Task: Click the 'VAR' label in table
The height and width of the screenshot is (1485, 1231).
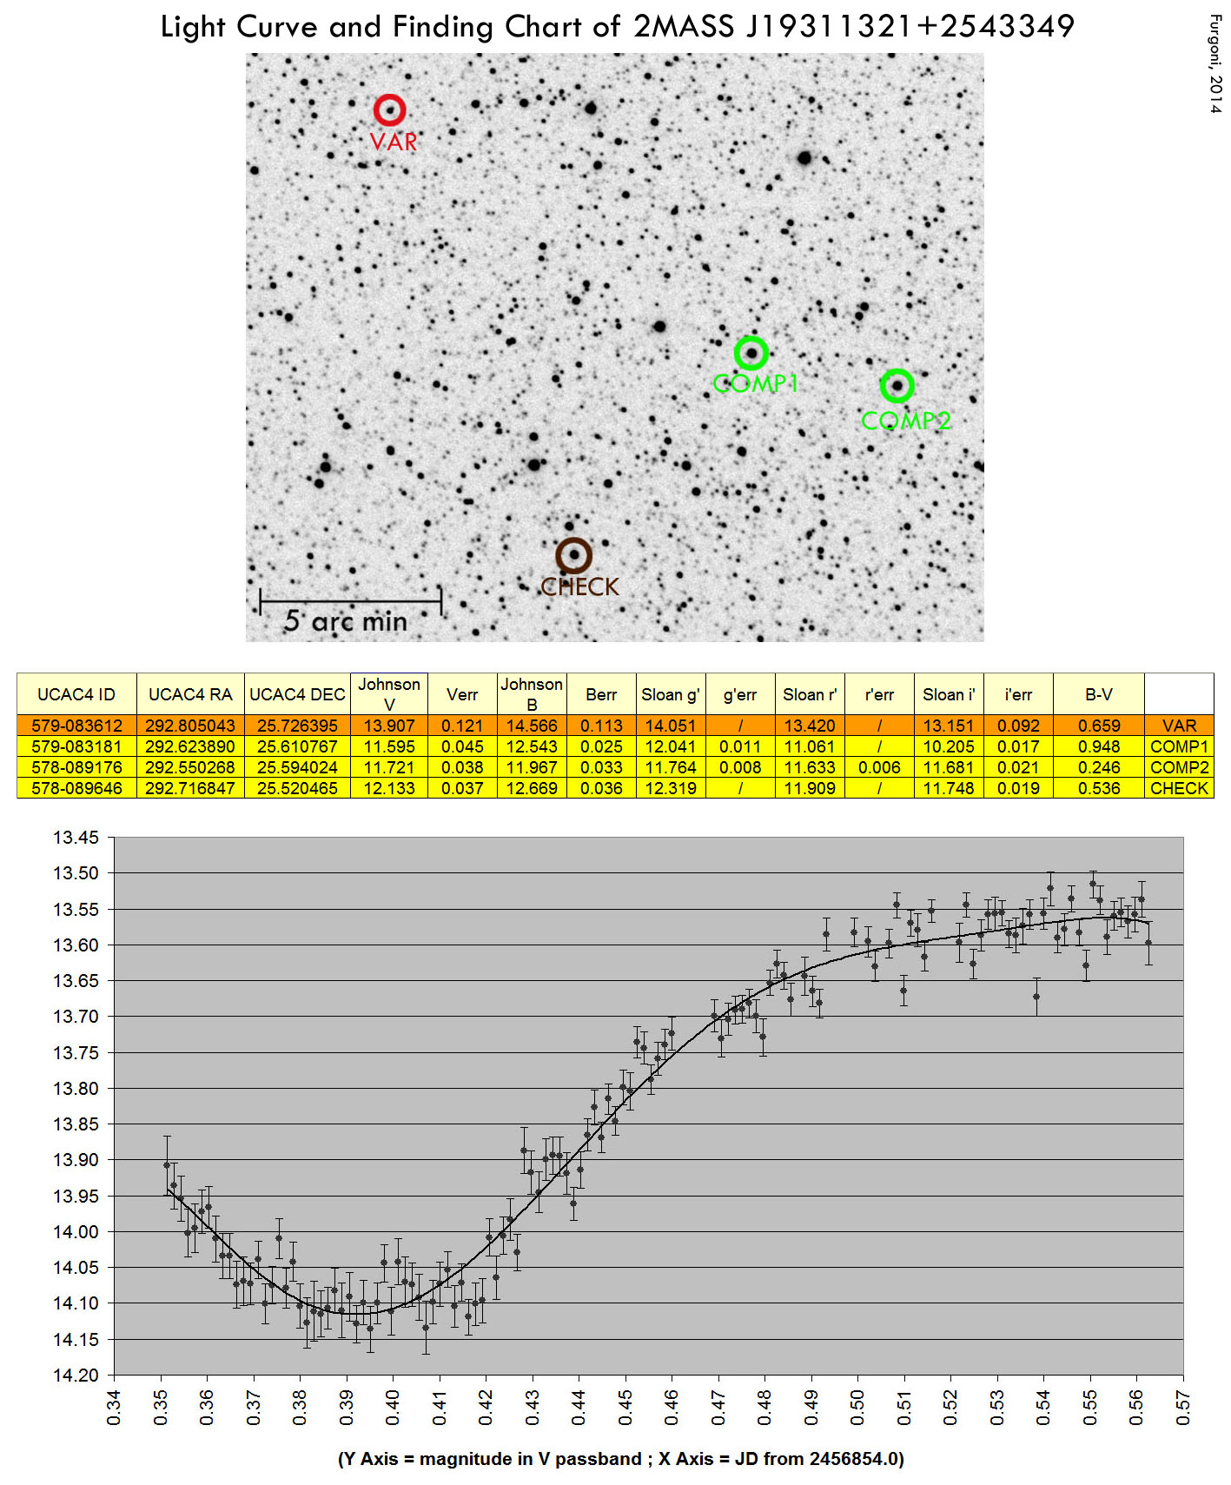Action: tap(1179, 726)
